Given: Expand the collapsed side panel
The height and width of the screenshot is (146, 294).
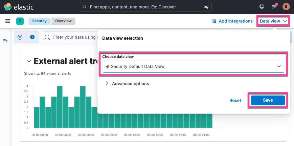Looking at the screenshot, I should coord(5,41).
